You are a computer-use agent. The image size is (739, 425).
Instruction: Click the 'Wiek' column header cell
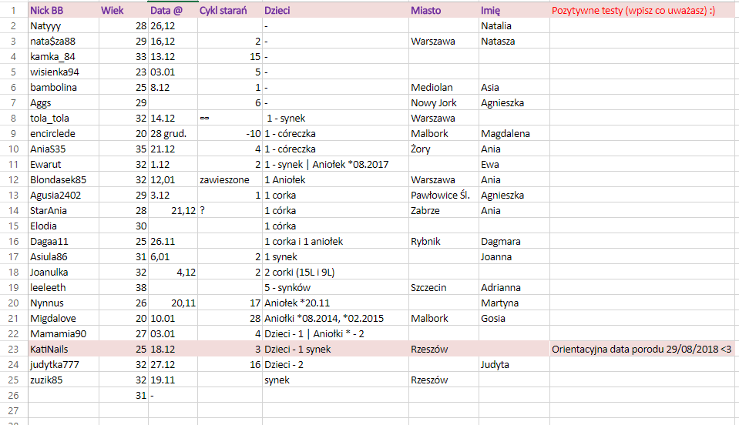112,11
